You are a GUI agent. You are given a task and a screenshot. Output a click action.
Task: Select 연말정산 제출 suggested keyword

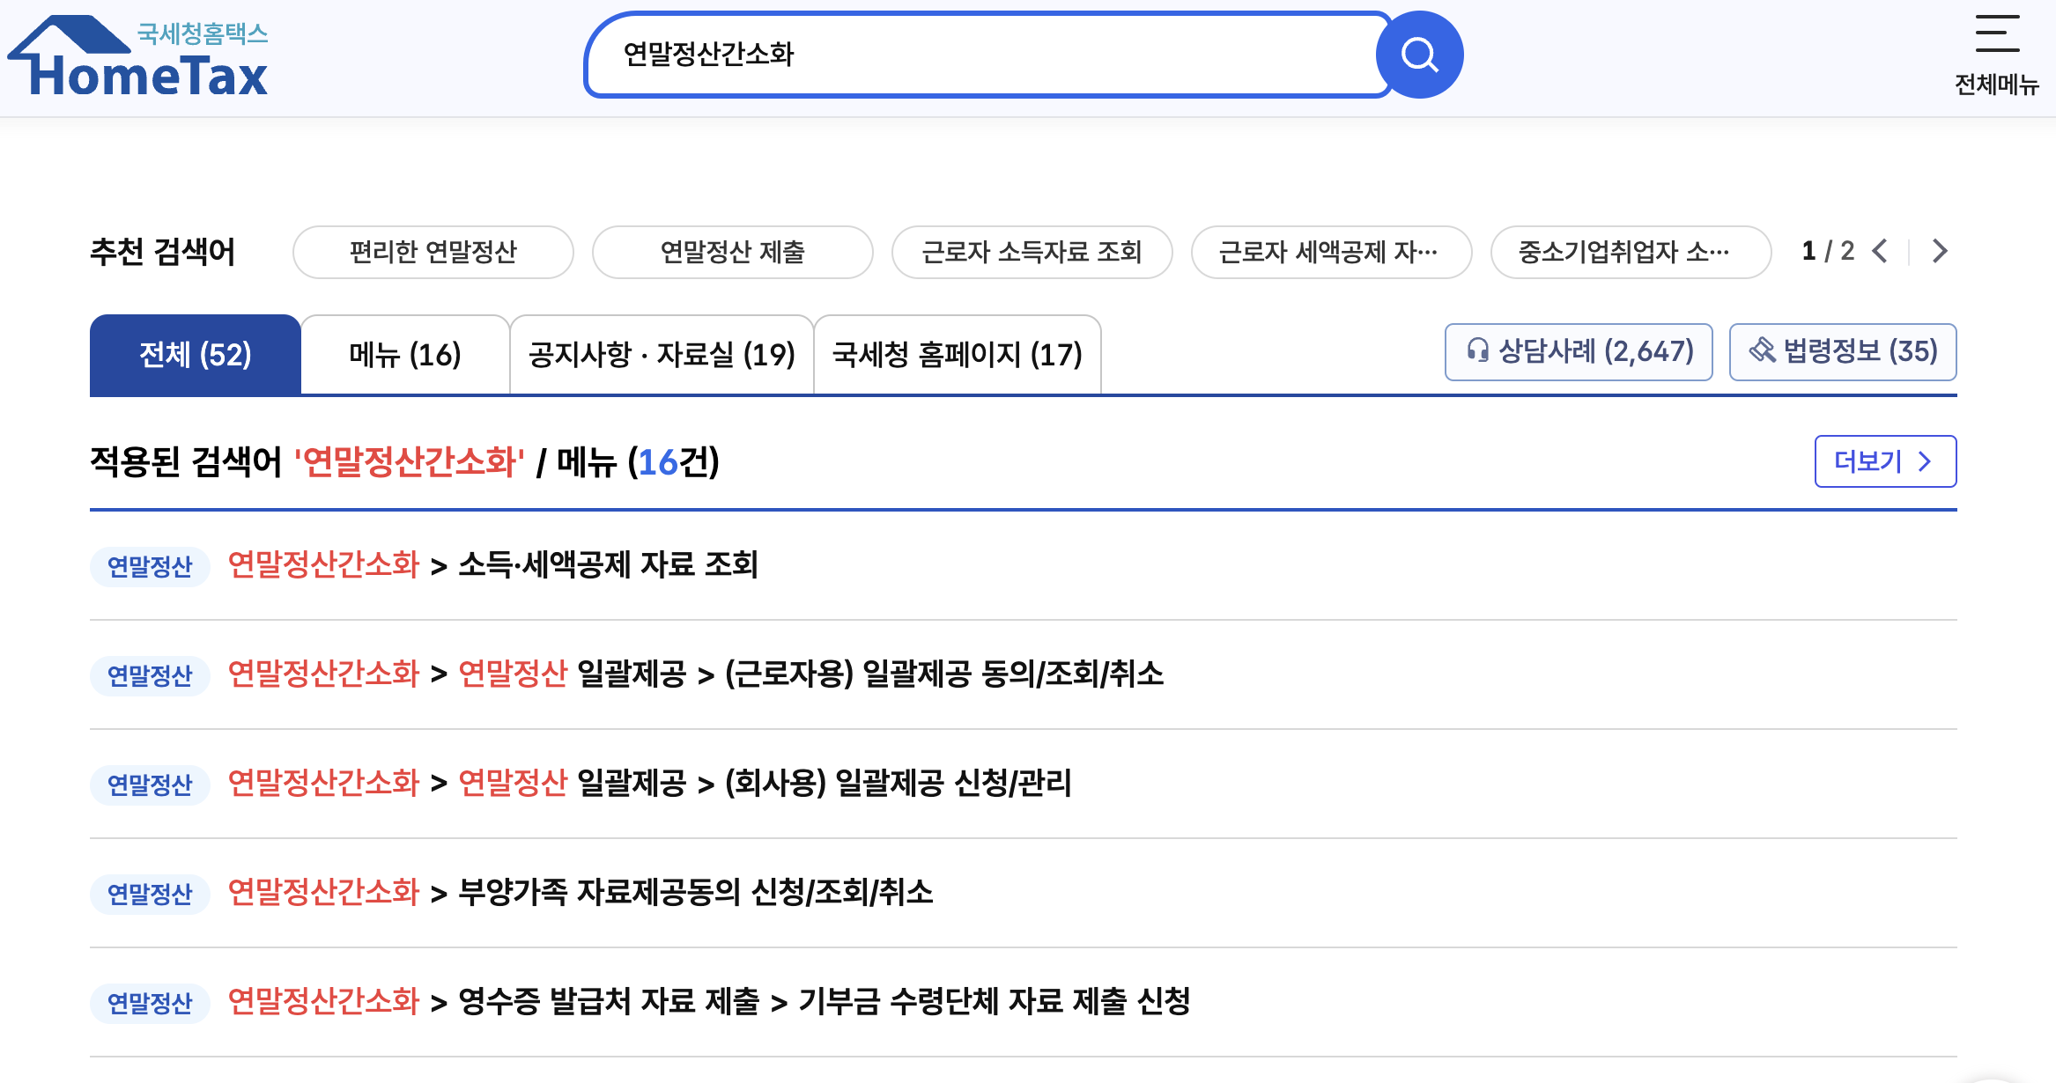(x=732, y=253)
